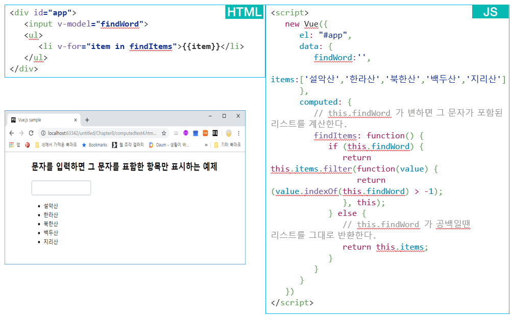
Task: Click the 'this.items.filter(function(value) {' line
Action: coord(354,169)
